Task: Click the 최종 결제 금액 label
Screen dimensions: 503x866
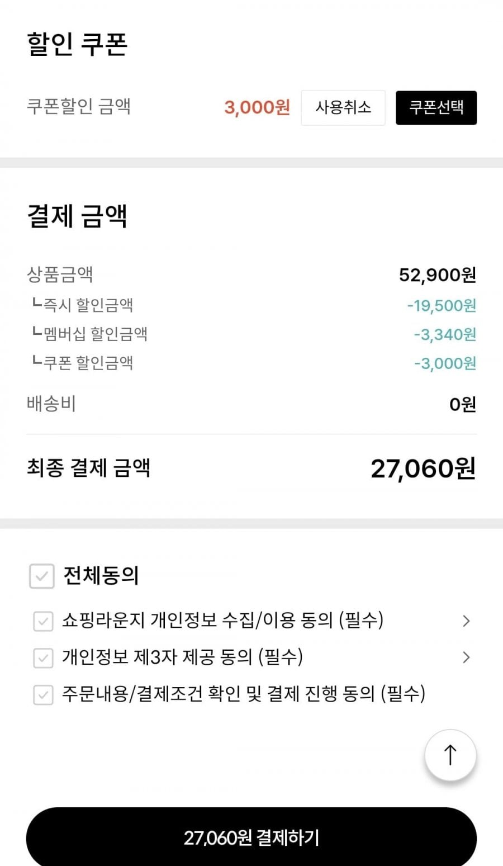Action: (x=88, y=468)
